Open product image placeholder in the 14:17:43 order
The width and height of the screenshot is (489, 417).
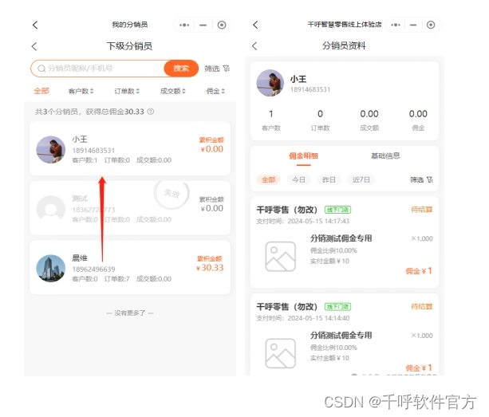(280, 256)
